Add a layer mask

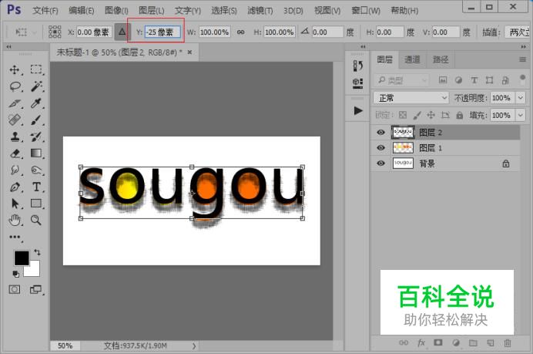pyautogui.click(x=437, y=342)
